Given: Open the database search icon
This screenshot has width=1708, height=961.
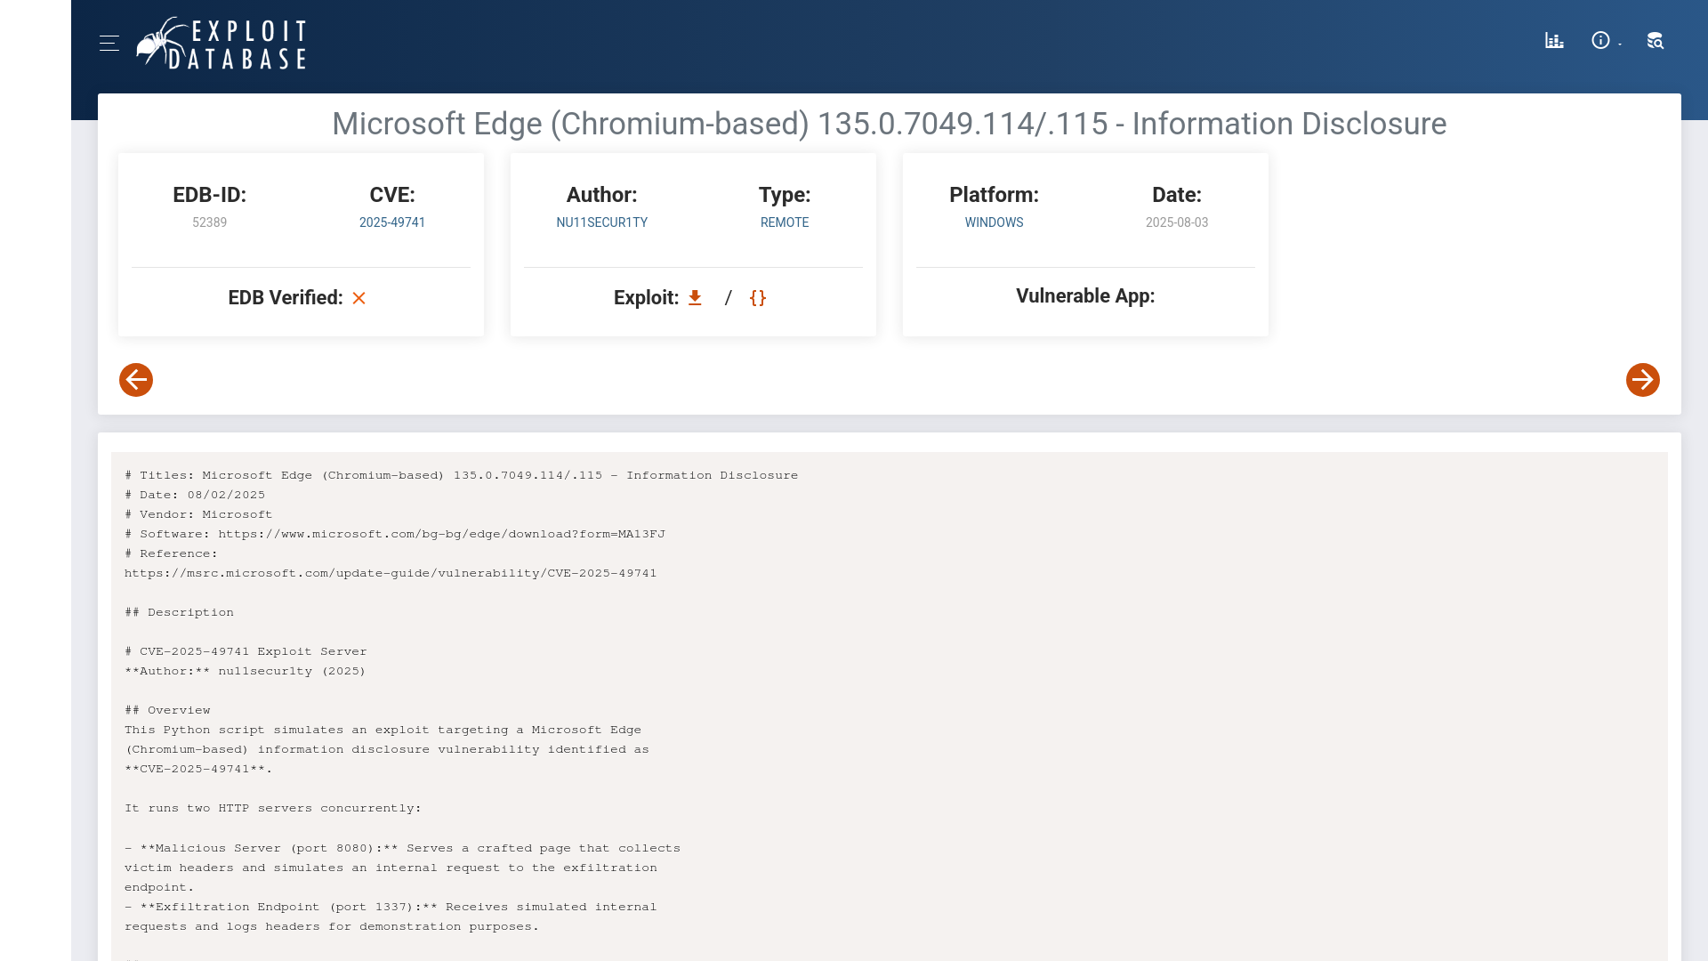Looking at the screenshot, I should pos(1655,41).
